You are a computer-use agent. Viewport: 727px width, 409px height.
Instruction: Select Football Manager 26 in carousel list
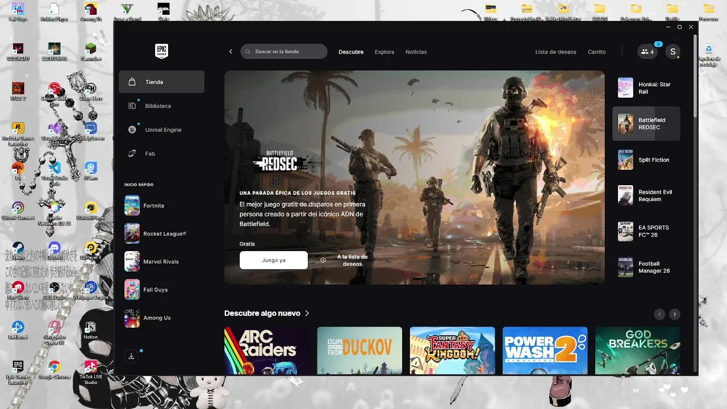pyautogui.click(x=646, y=267)
